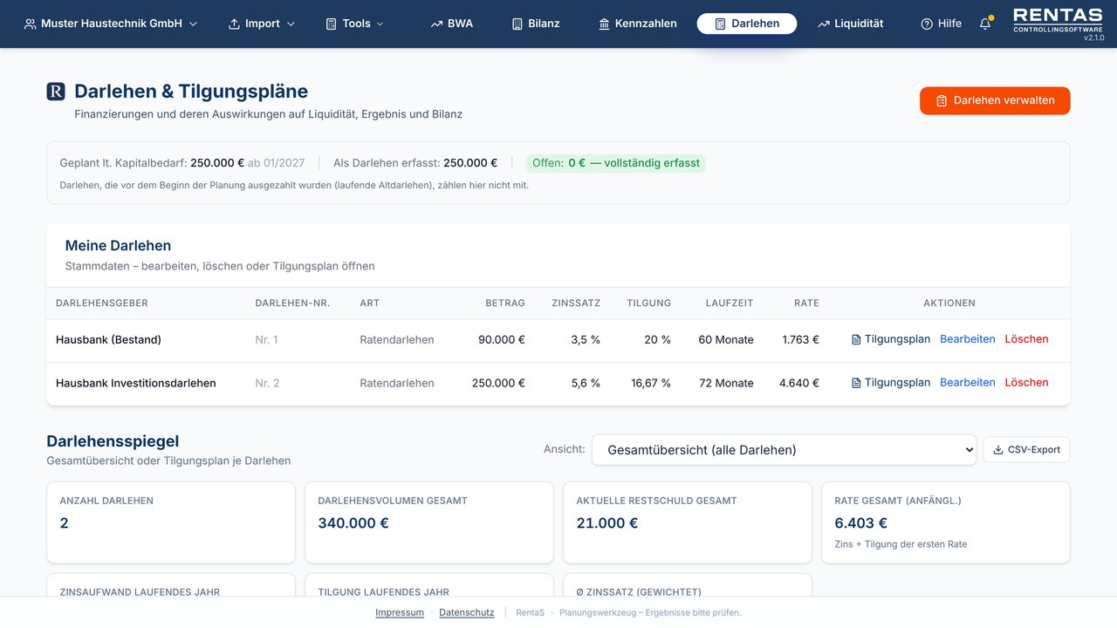Click the notification bell icon
This screenshot has width=1117, height=628.
pyautogui.click(x=985, y=24)
